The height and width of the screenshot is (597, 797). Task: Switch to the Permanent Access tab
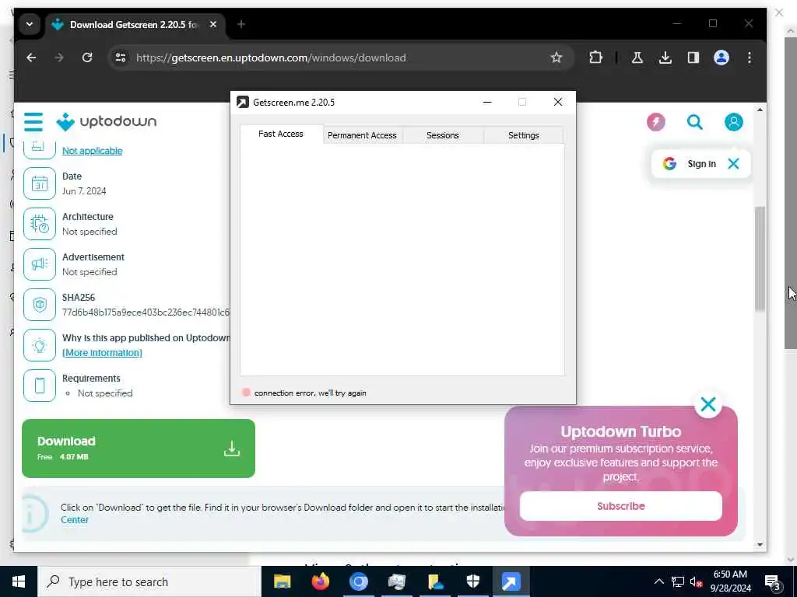click(362, 135)
